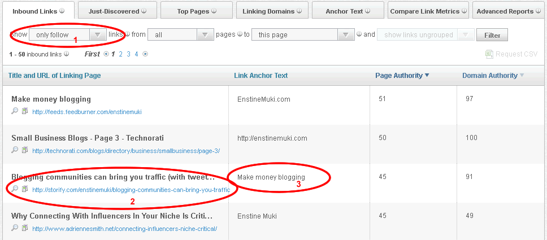
Task: Click the 'Make money blogging' page title in the first row
Action: [51, 99]
